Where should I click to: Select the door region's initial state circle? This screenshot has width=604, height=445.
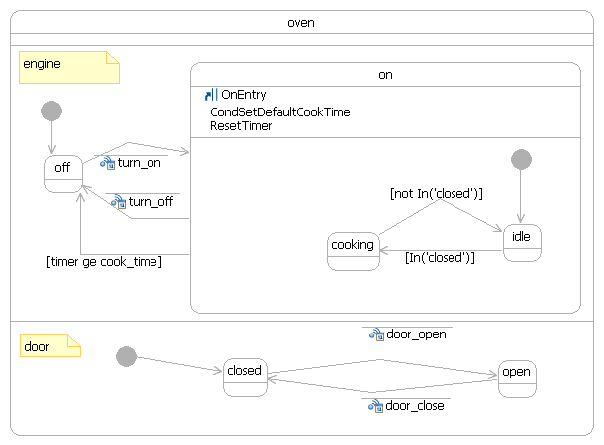pyautogui.click(x=126, y=356)
